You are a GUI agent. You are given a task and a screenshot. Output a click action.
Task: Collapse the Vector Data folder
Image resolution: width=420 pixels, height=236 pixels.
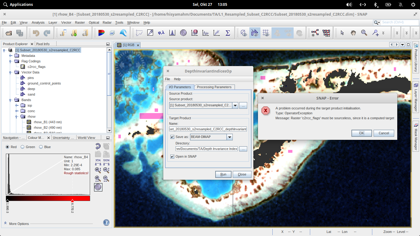click(10, 72)
